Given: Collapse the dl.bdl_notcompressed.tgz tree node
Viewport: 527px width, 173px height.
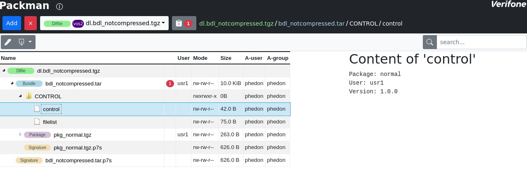Looking at the screenshot, I should point(4,71).
